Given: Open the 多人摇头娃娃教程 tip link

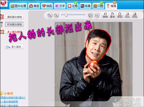Looking at the screenshot, I should (x=9, y=102).
